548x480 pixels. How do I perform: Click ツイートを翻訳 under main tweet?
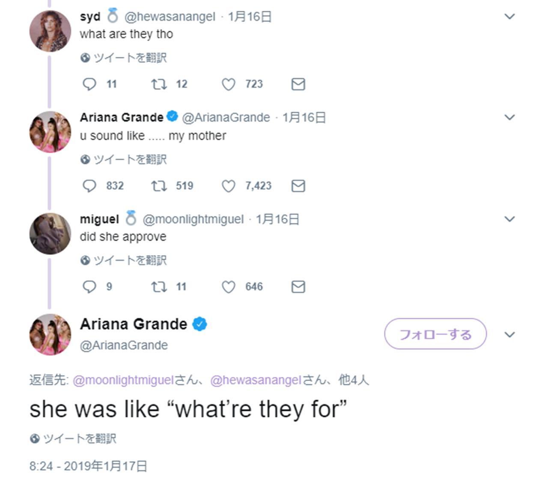[x=79, y=438]
